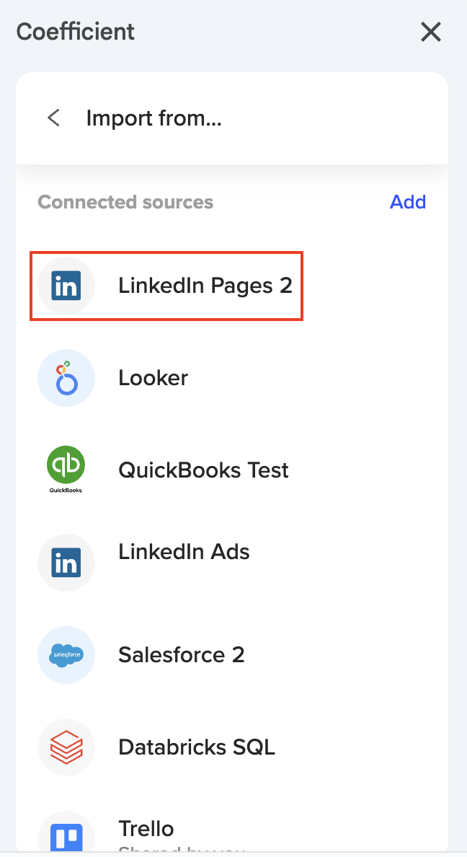The image size is (467, 857).
Task: Select the LinkedIn Ads source label
Action: (184, 552)
